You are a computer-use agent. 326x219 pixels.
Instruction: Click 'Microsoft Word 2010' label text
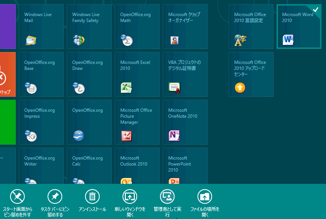(298, 18)
